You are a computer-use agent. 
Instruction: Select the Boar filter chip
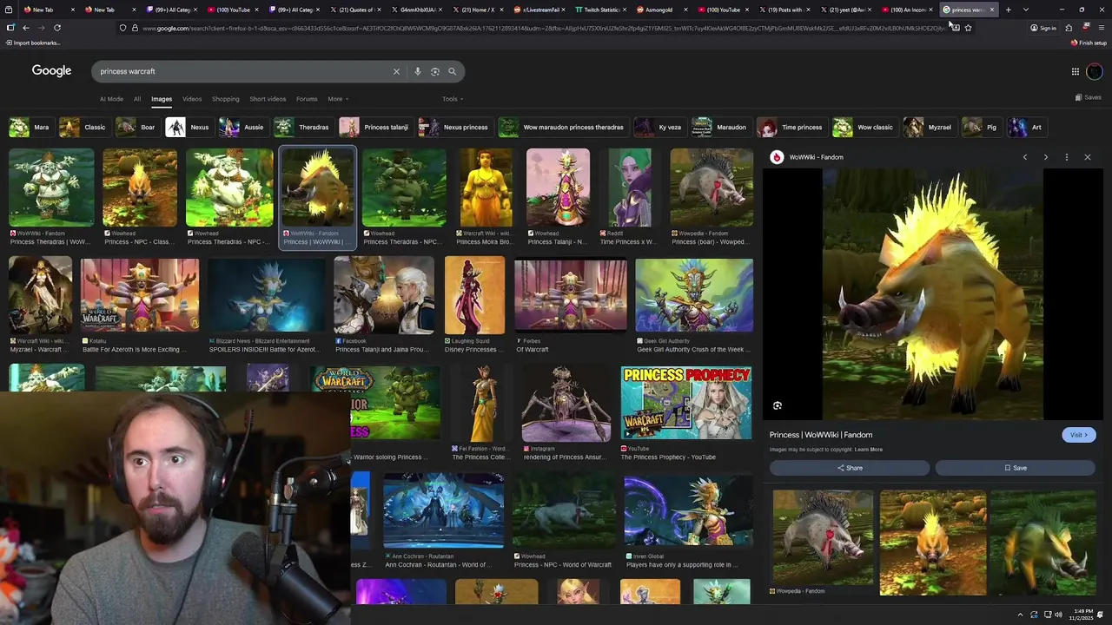pyautogui.click(x=136, y=127)
